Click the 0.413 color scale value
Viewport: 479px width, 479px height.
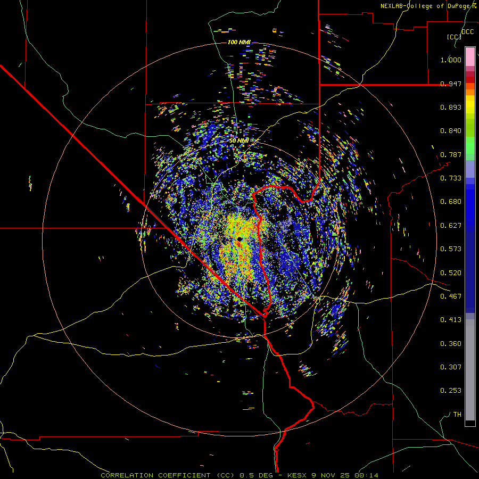tap(451, 320)
